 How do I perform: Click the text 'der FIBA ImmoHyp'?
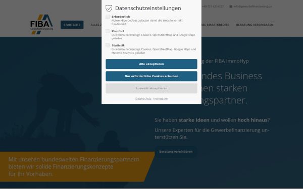click(x=227, y=61)
